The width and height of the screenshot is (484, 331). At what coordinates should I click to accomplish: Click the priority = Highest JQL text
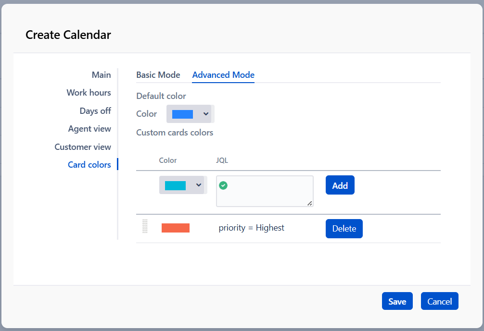tap(251, 228)
